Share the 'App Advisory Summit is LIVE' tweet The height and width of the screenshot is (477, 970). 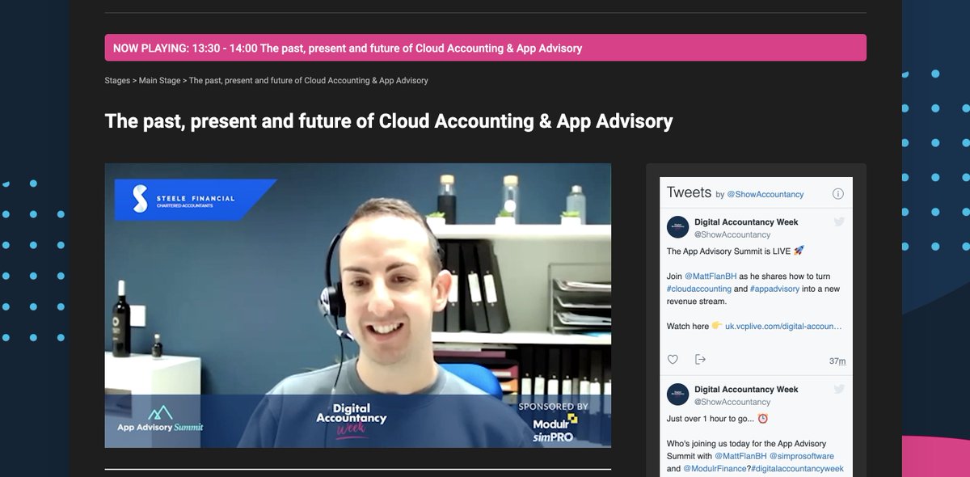coord(700,360)
